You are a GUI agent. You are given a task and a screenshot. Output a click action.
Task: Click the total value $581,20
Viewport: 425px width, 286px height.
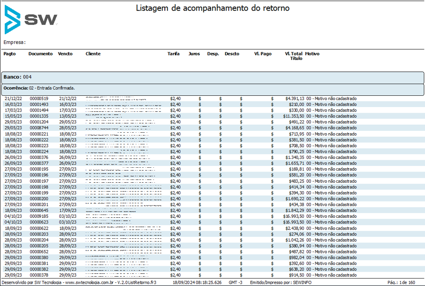pos(297,175)
